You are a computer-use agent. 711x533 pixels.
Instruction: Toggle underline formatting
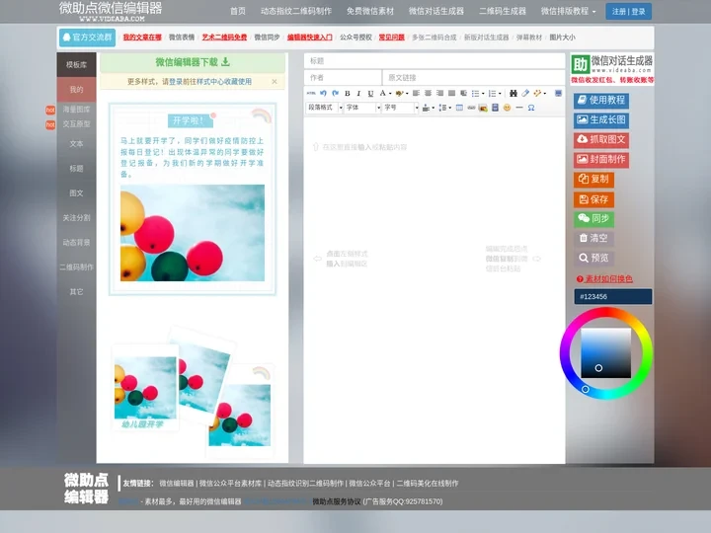(370, 93)
